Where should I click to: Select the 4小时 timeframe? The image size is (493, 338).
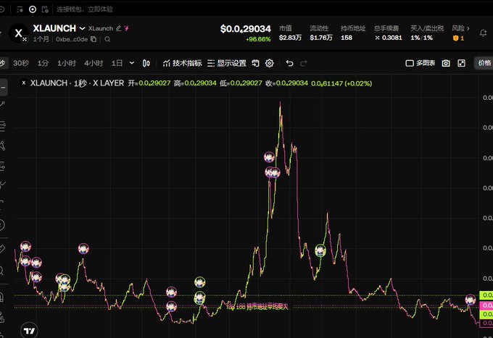pos(94,64)
